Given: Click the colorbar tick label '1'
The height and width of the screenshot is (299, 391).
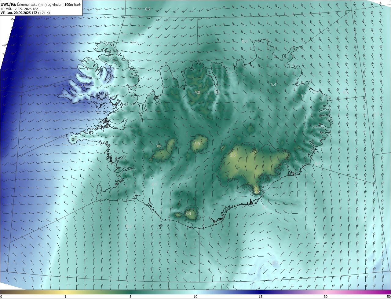Looking at the screenshot, I should coord(65,297).
